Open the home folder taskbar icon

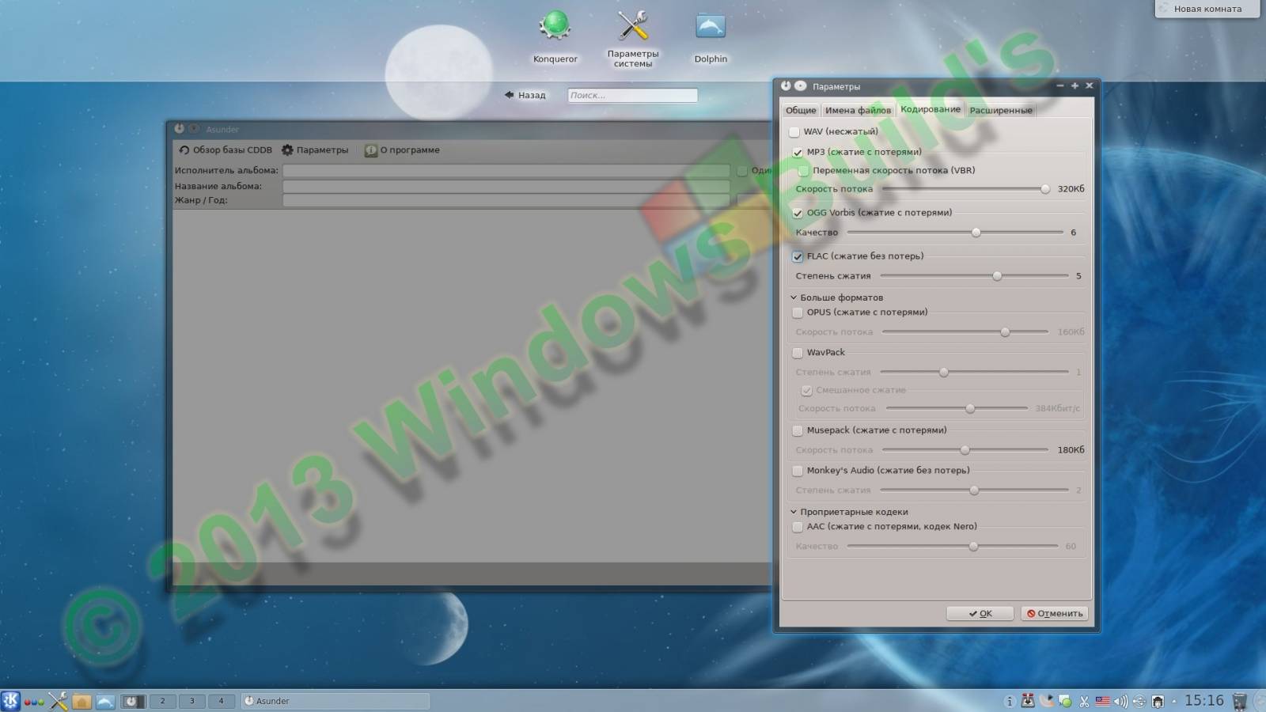pyautogui.click(x=81, y=701)
